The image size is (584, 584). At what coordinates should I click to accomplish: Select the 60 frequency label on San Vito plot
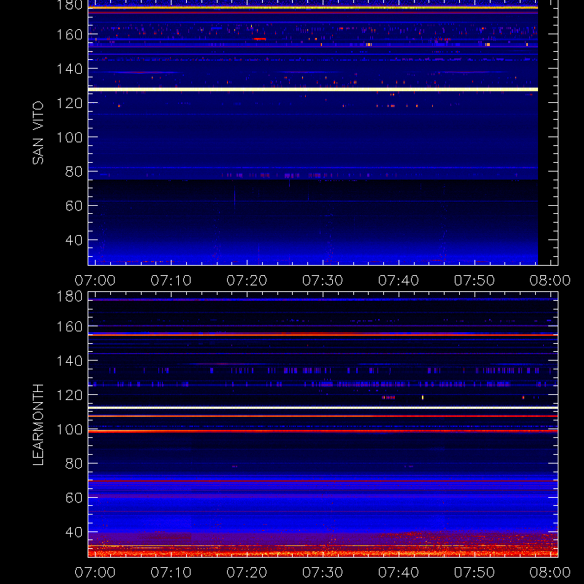pos(74,206)
